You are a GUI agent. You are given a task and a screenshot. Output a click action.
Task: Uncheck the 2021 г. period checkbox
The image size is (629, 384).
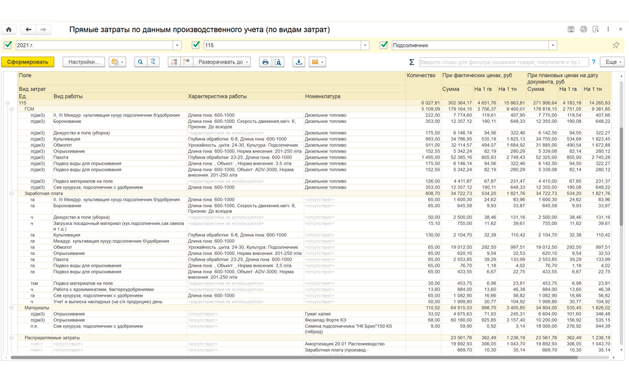pos(7,45)
